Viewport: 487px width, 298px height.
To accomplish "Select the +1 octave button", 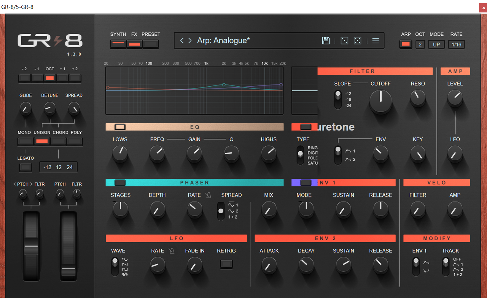I will pos(62,78).
